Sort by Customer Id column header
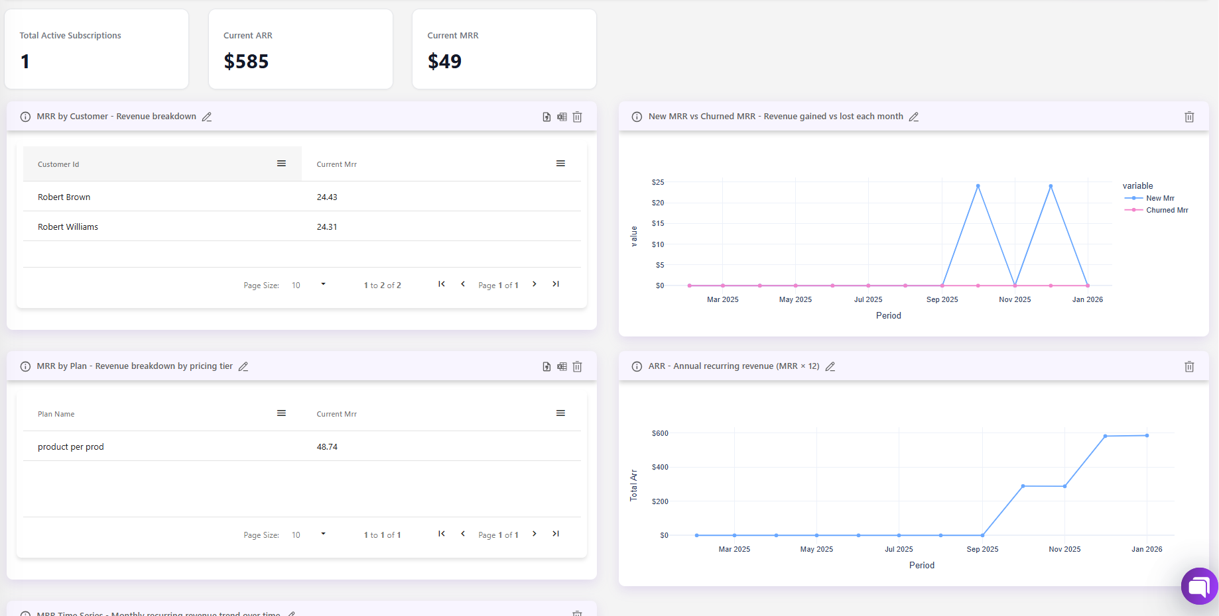Viewport: 1219px width, 616px height. coord(58,164)
